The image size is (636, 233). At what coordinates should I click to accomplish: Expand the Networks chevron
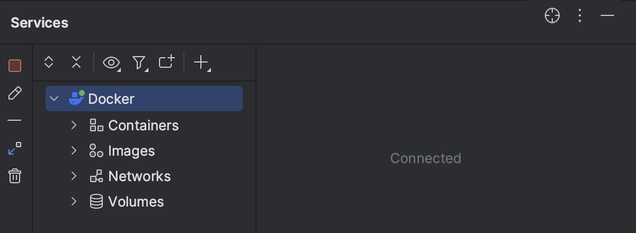(74, 176)
